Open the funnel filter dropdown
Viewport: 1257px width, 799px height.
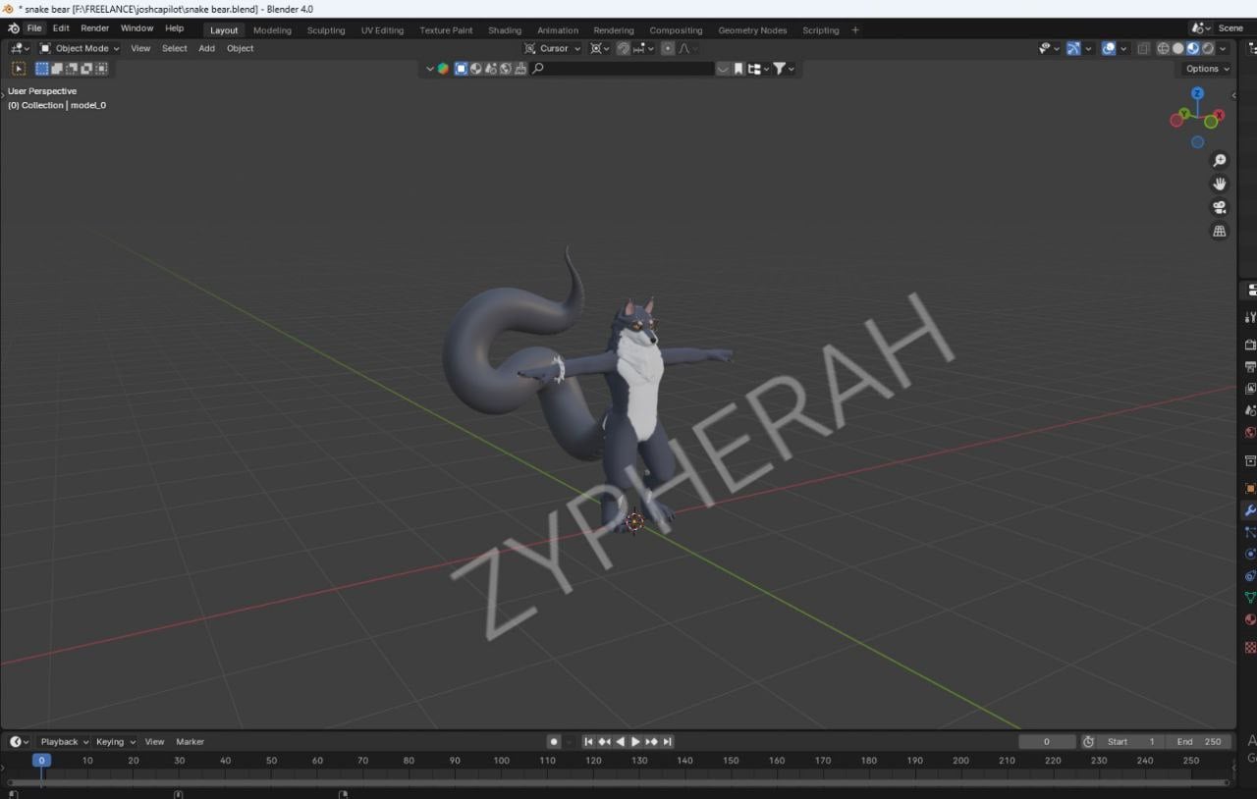[784, 69]
